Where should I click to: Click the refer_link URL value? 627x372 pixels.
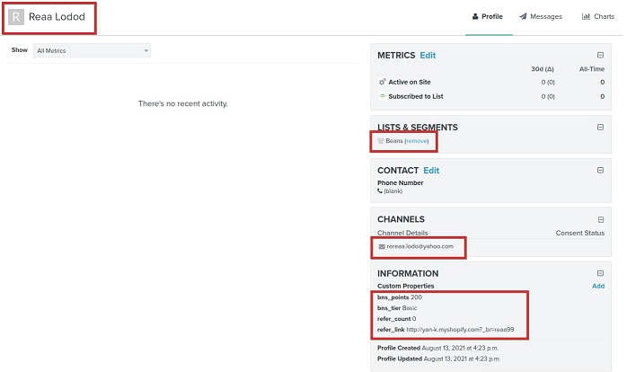[x=460, y=330]
